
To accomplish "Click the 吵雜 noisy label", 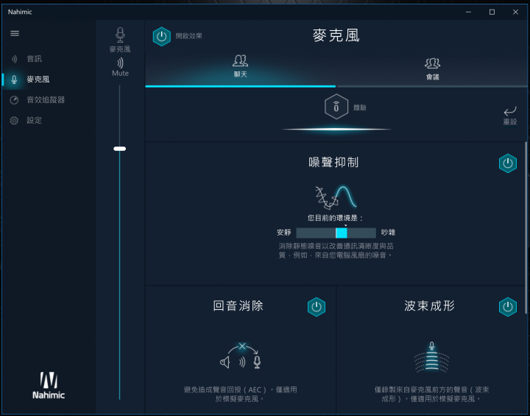I will click(388, 233).
